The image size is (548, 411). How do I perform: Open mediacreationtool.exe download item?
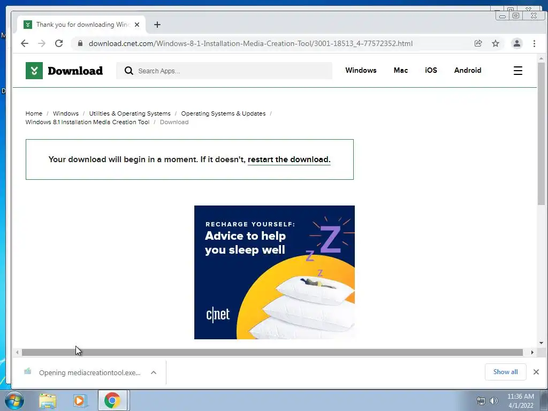coord(83,372)
